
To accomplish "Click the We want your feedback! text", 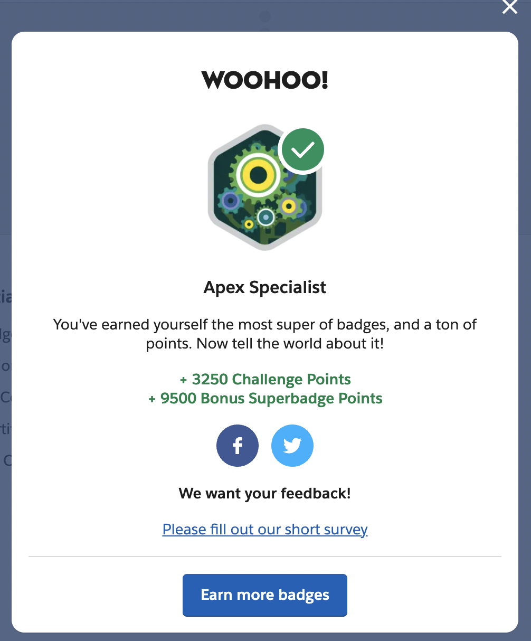I will pyautogui.click(x=265, y=494).
